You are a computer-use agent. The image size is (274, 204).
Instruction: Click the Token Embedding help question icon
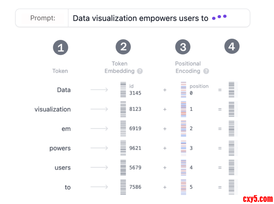pyautogui.click(x=140, y=71)
